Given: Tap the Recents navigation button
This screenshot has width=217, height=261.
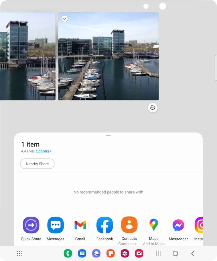Looking at the screenshot, I should 158,254.
